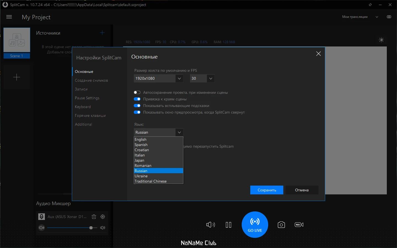Open the FPS 30 dropdown
397x248 pixels.
pos(202,78)
